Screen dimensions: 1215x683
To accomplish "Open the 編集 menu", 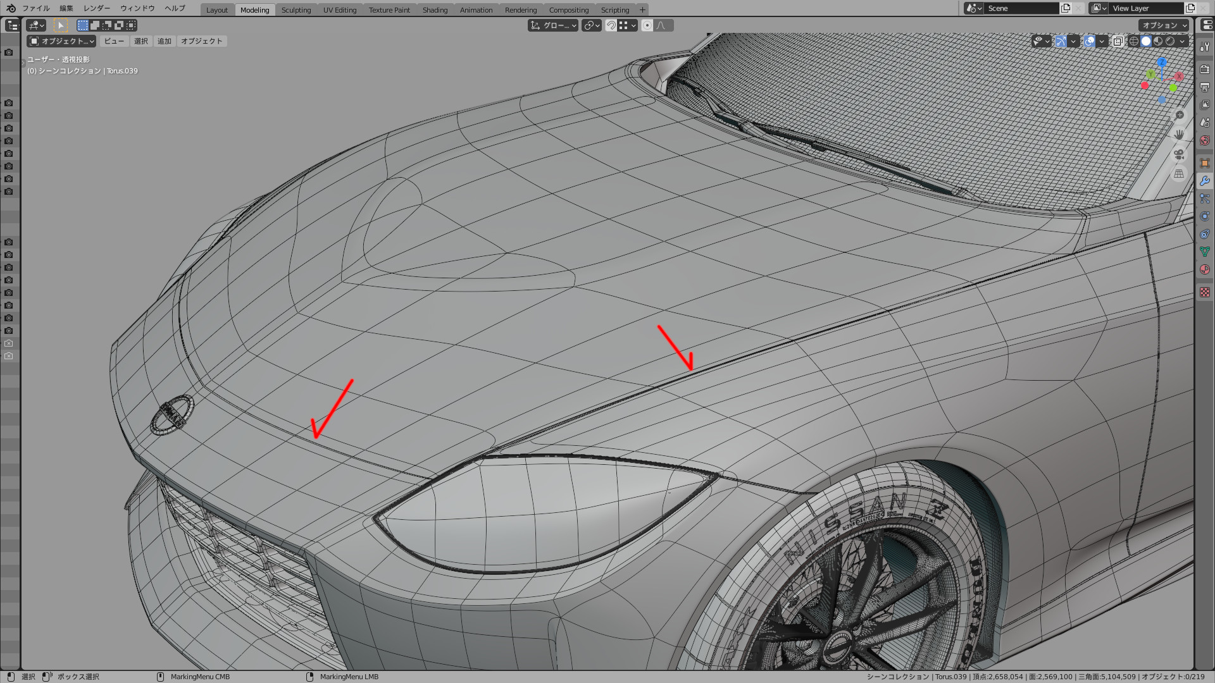I will (x=66, y=8).
